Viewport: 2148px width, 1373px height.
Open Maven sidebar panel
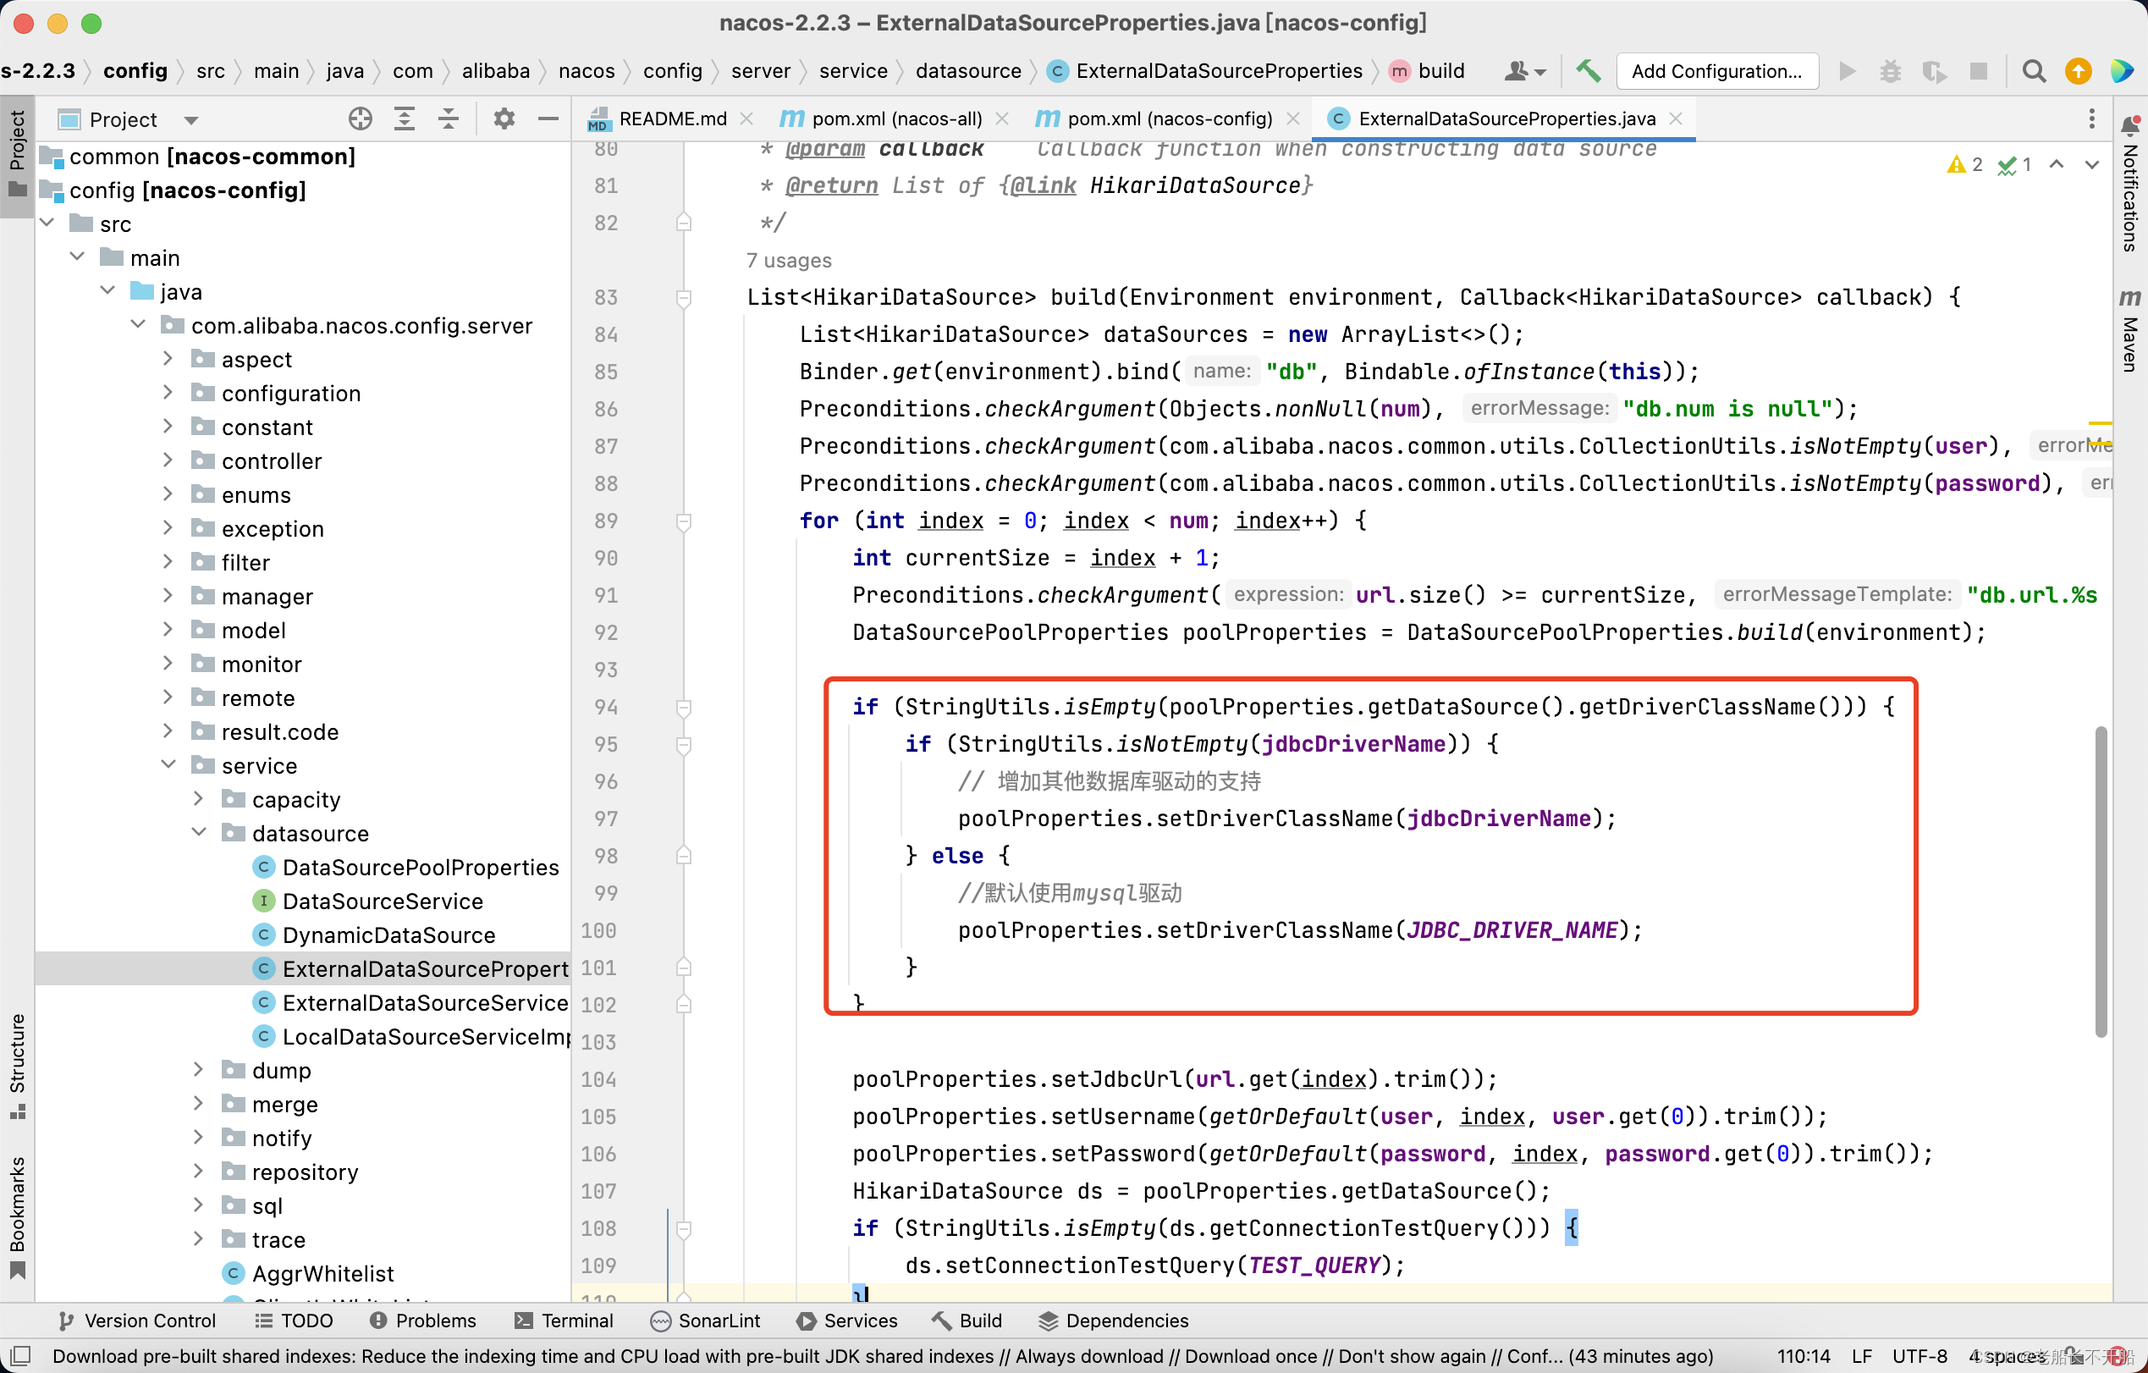click(2130, 329)
